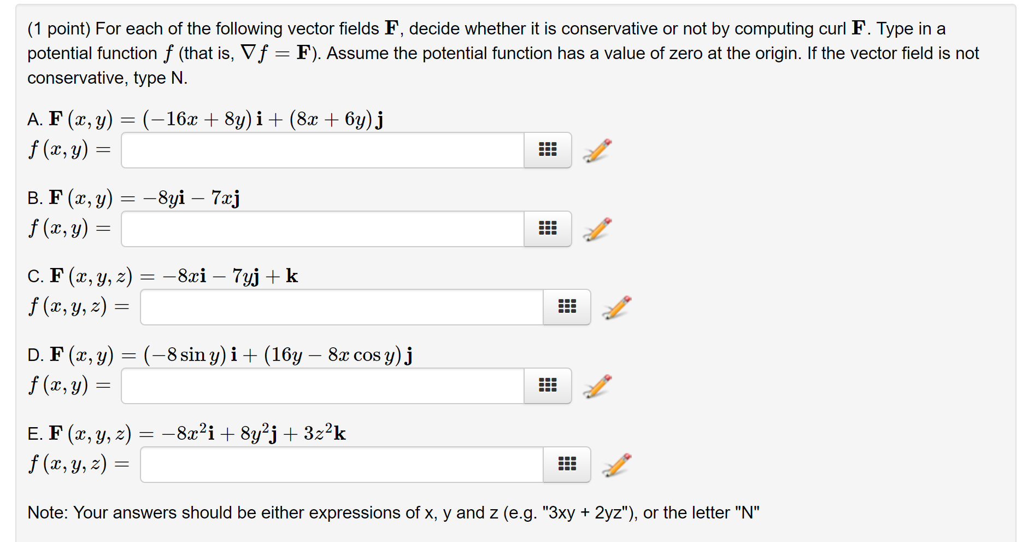Click inside the answer box for part B
Viewport: 1028px width, 542px height.
coord(322,229)
